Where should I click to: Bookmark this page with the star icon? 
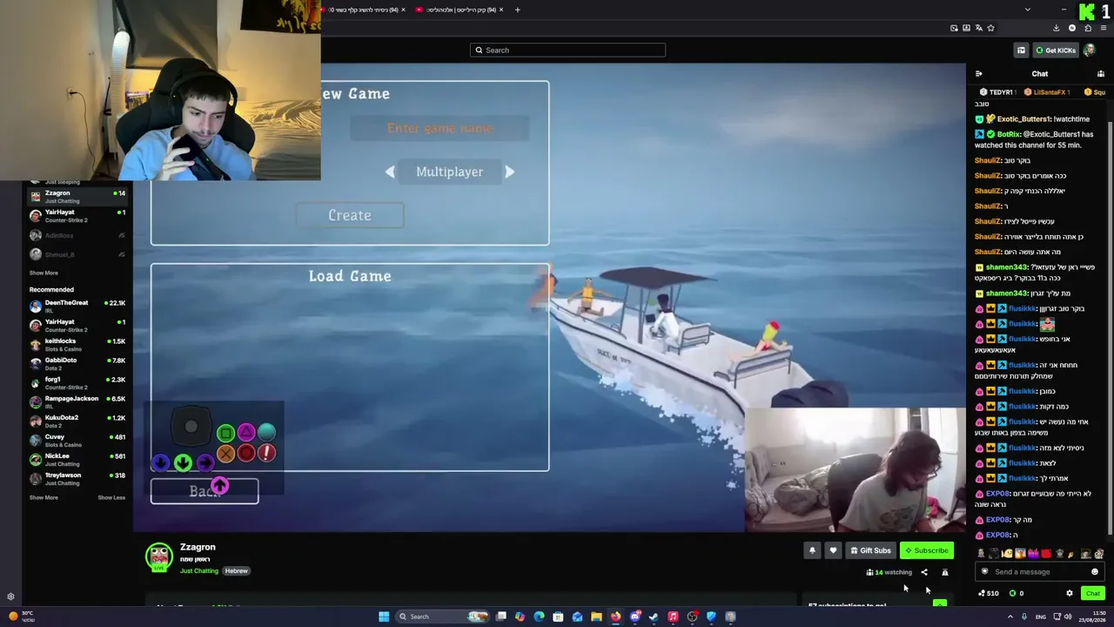click(x=990, y=28)
